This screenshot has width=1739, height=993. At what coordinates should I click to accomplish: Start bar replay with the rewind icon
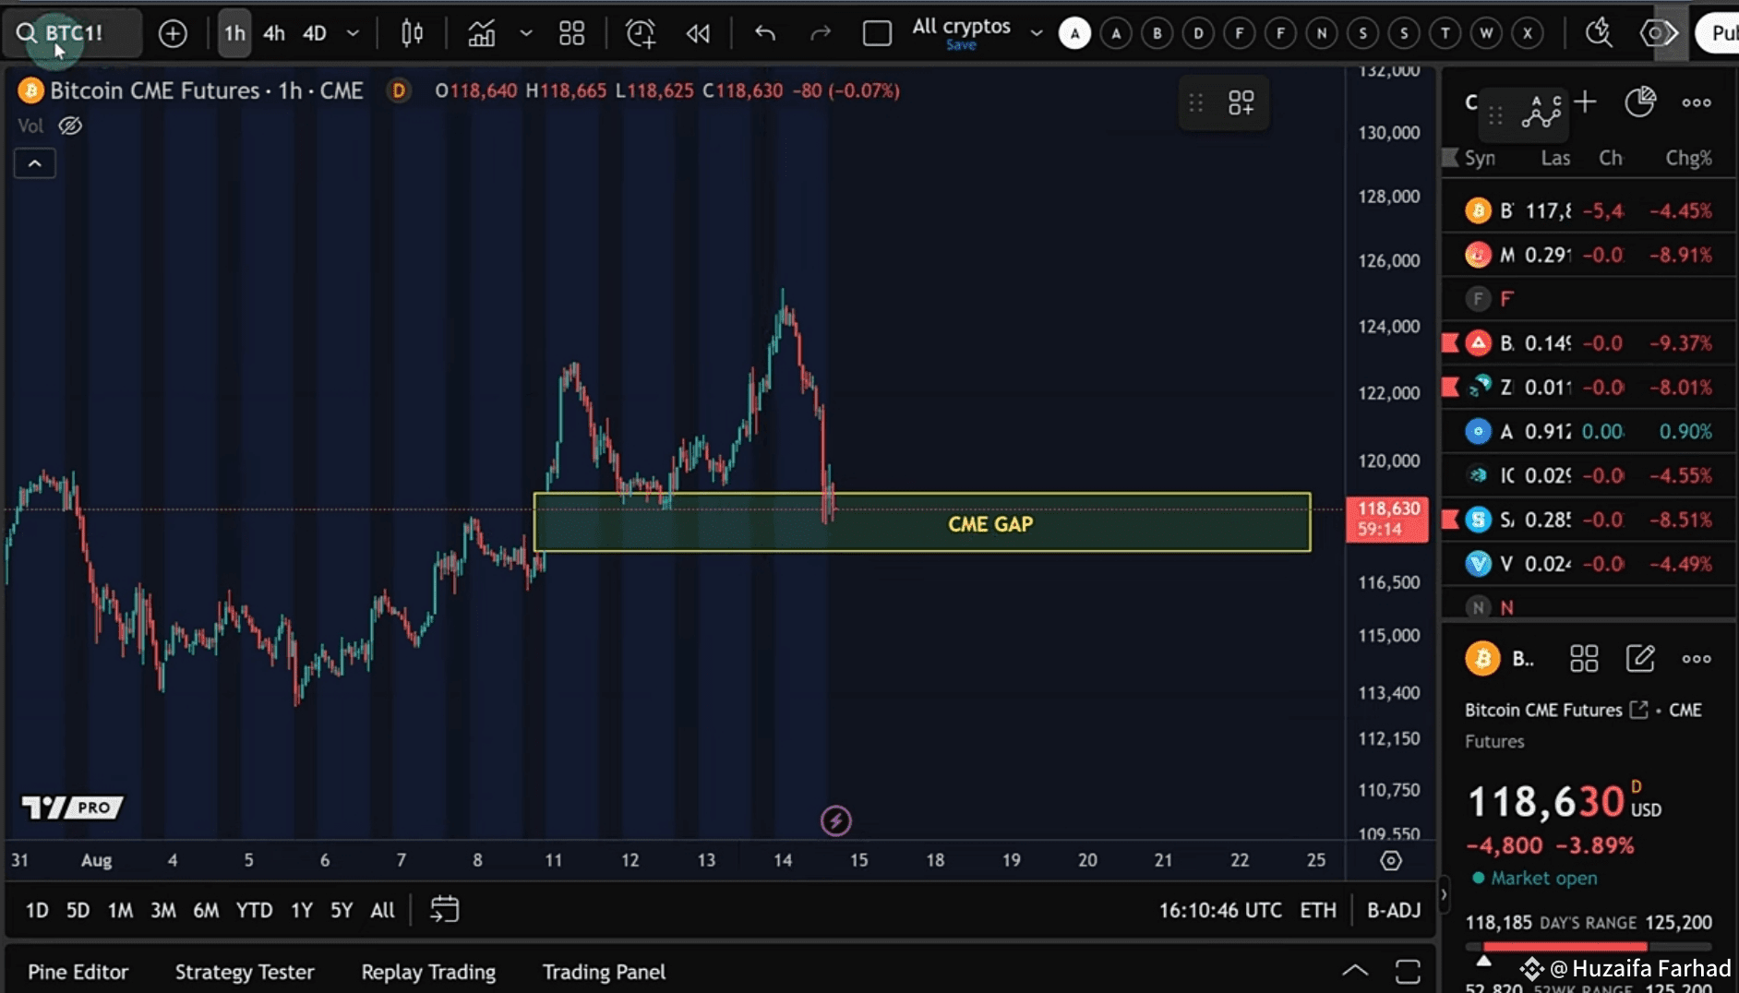tap(698, 34)
